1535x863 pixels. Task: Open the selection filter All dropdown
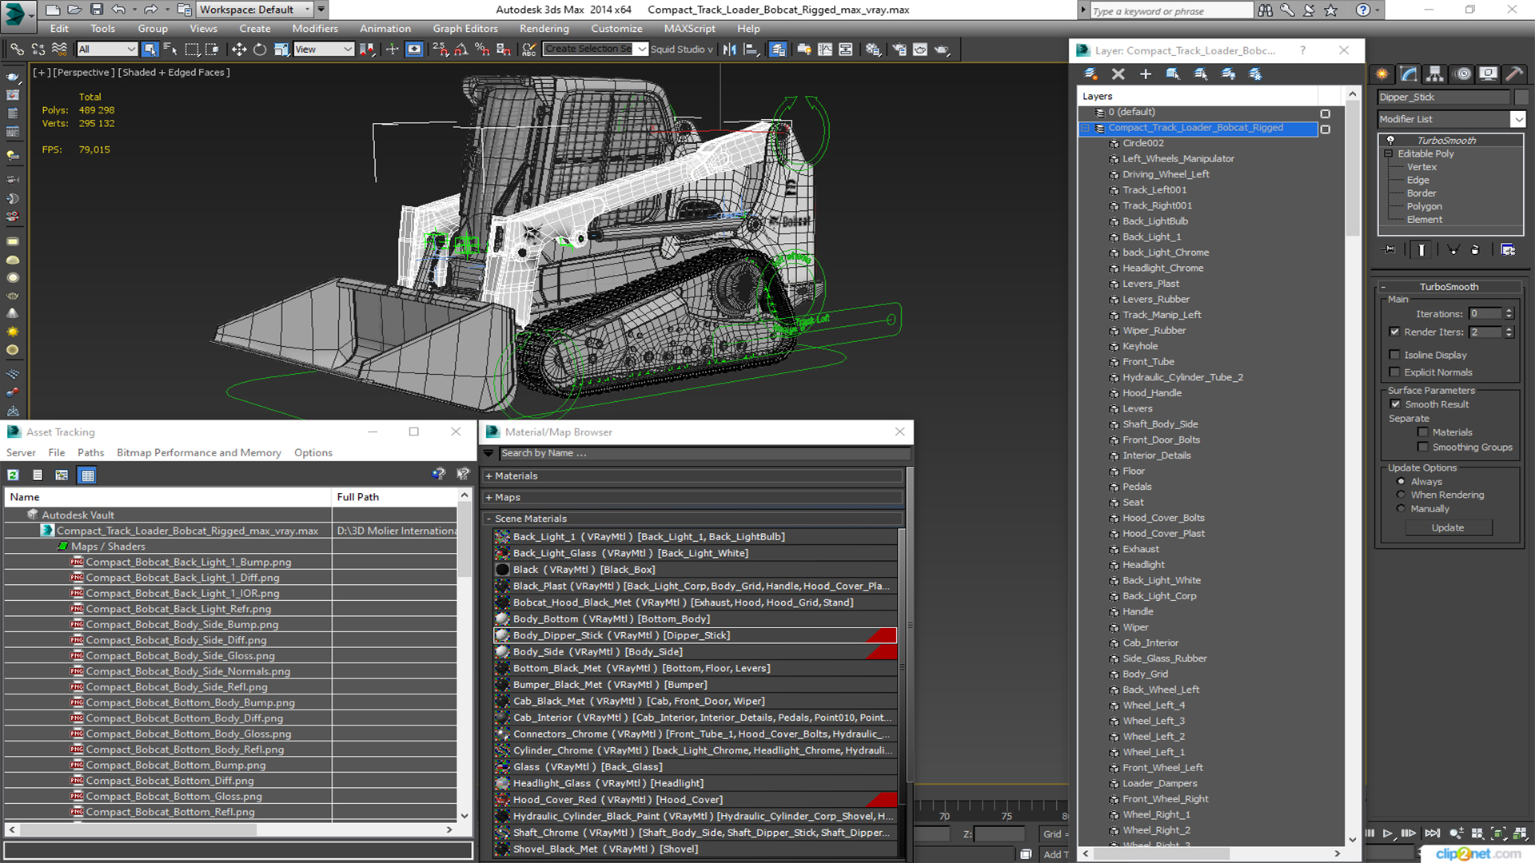[107, 50]
